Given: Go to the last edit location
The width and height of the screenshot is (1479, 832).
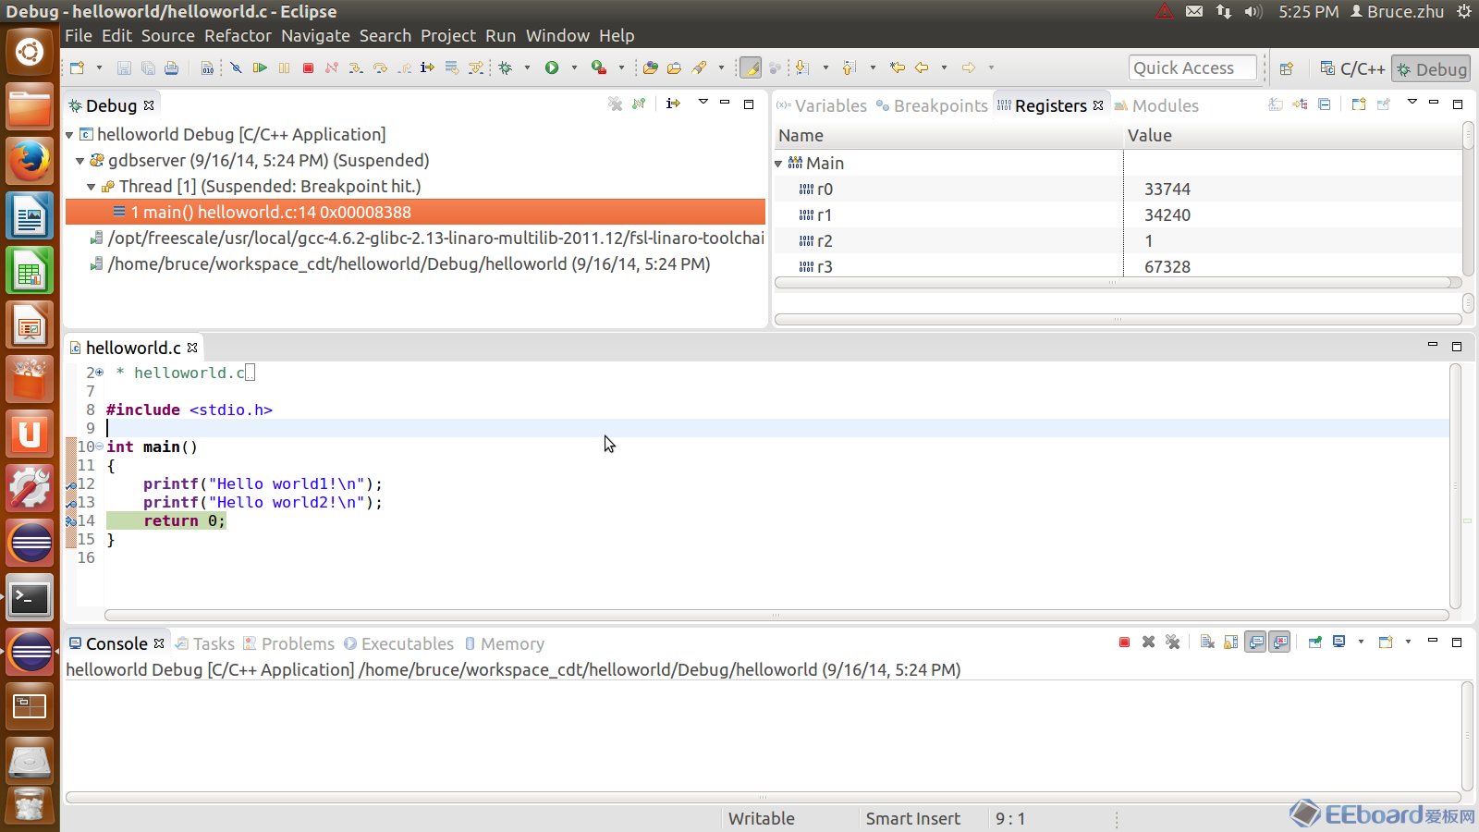Looking at the screenshot, I should point(897,67).
